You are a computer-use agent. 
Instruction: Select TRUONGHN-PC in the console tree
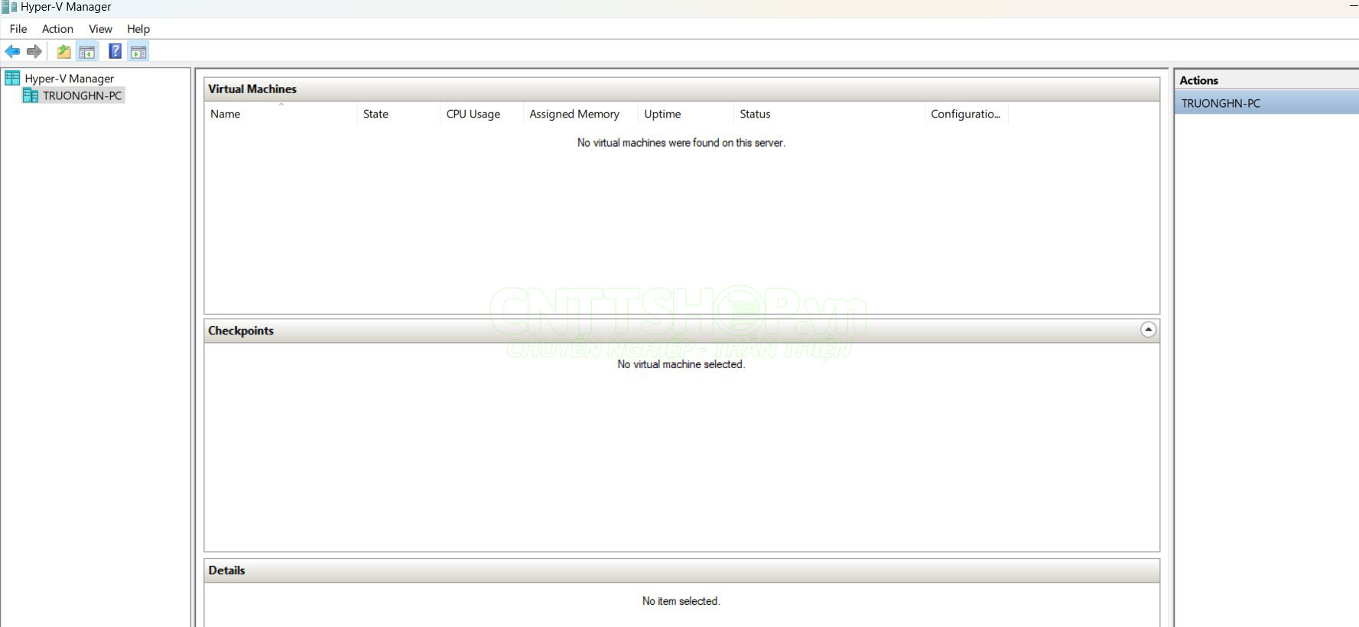pos(82,95)
